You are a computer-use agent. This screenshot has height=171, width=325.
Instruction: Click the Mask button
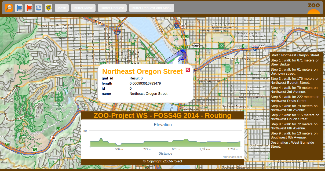coord(62,8)
